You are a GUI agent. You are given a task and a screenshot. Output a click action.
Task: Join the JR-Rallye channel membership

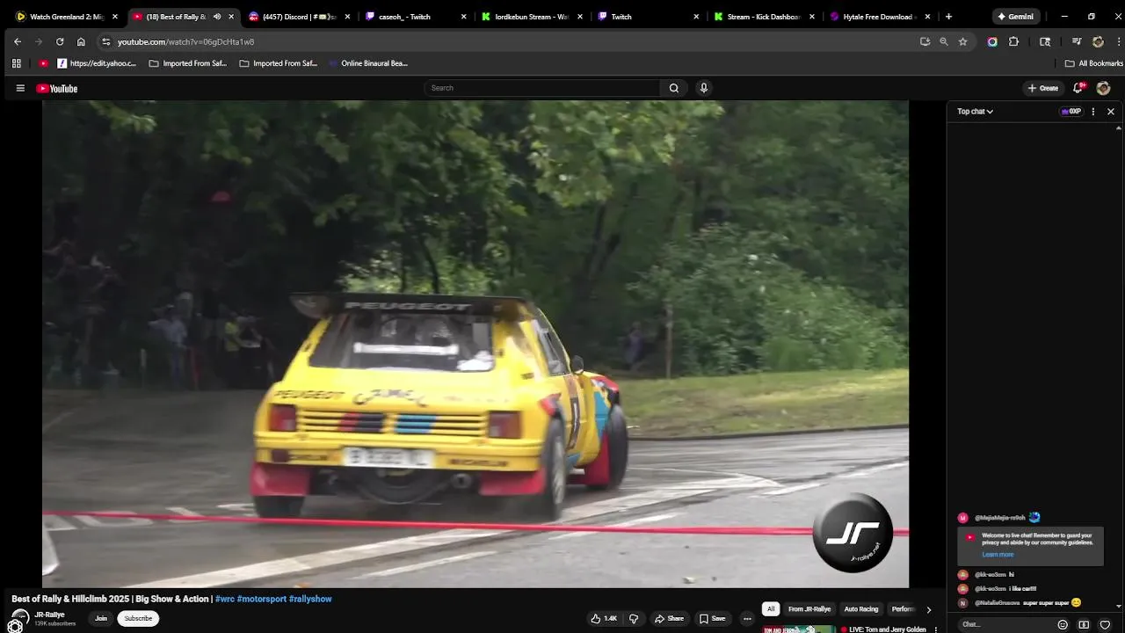pyautogui.click(x=101, y=618)
